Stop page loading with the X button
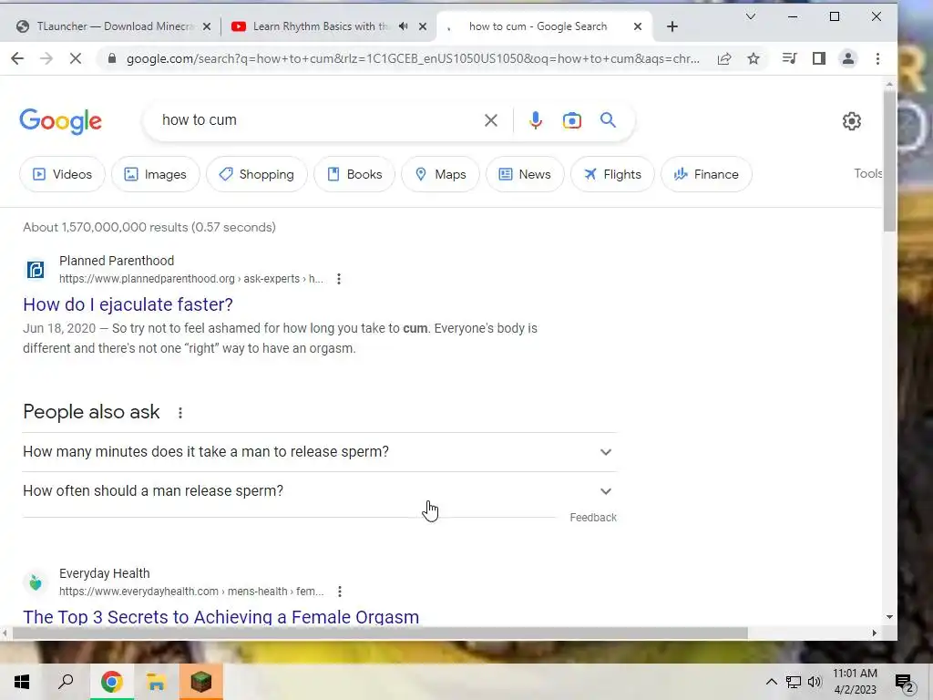Screen dimensions: 933x700 point(76,58)
